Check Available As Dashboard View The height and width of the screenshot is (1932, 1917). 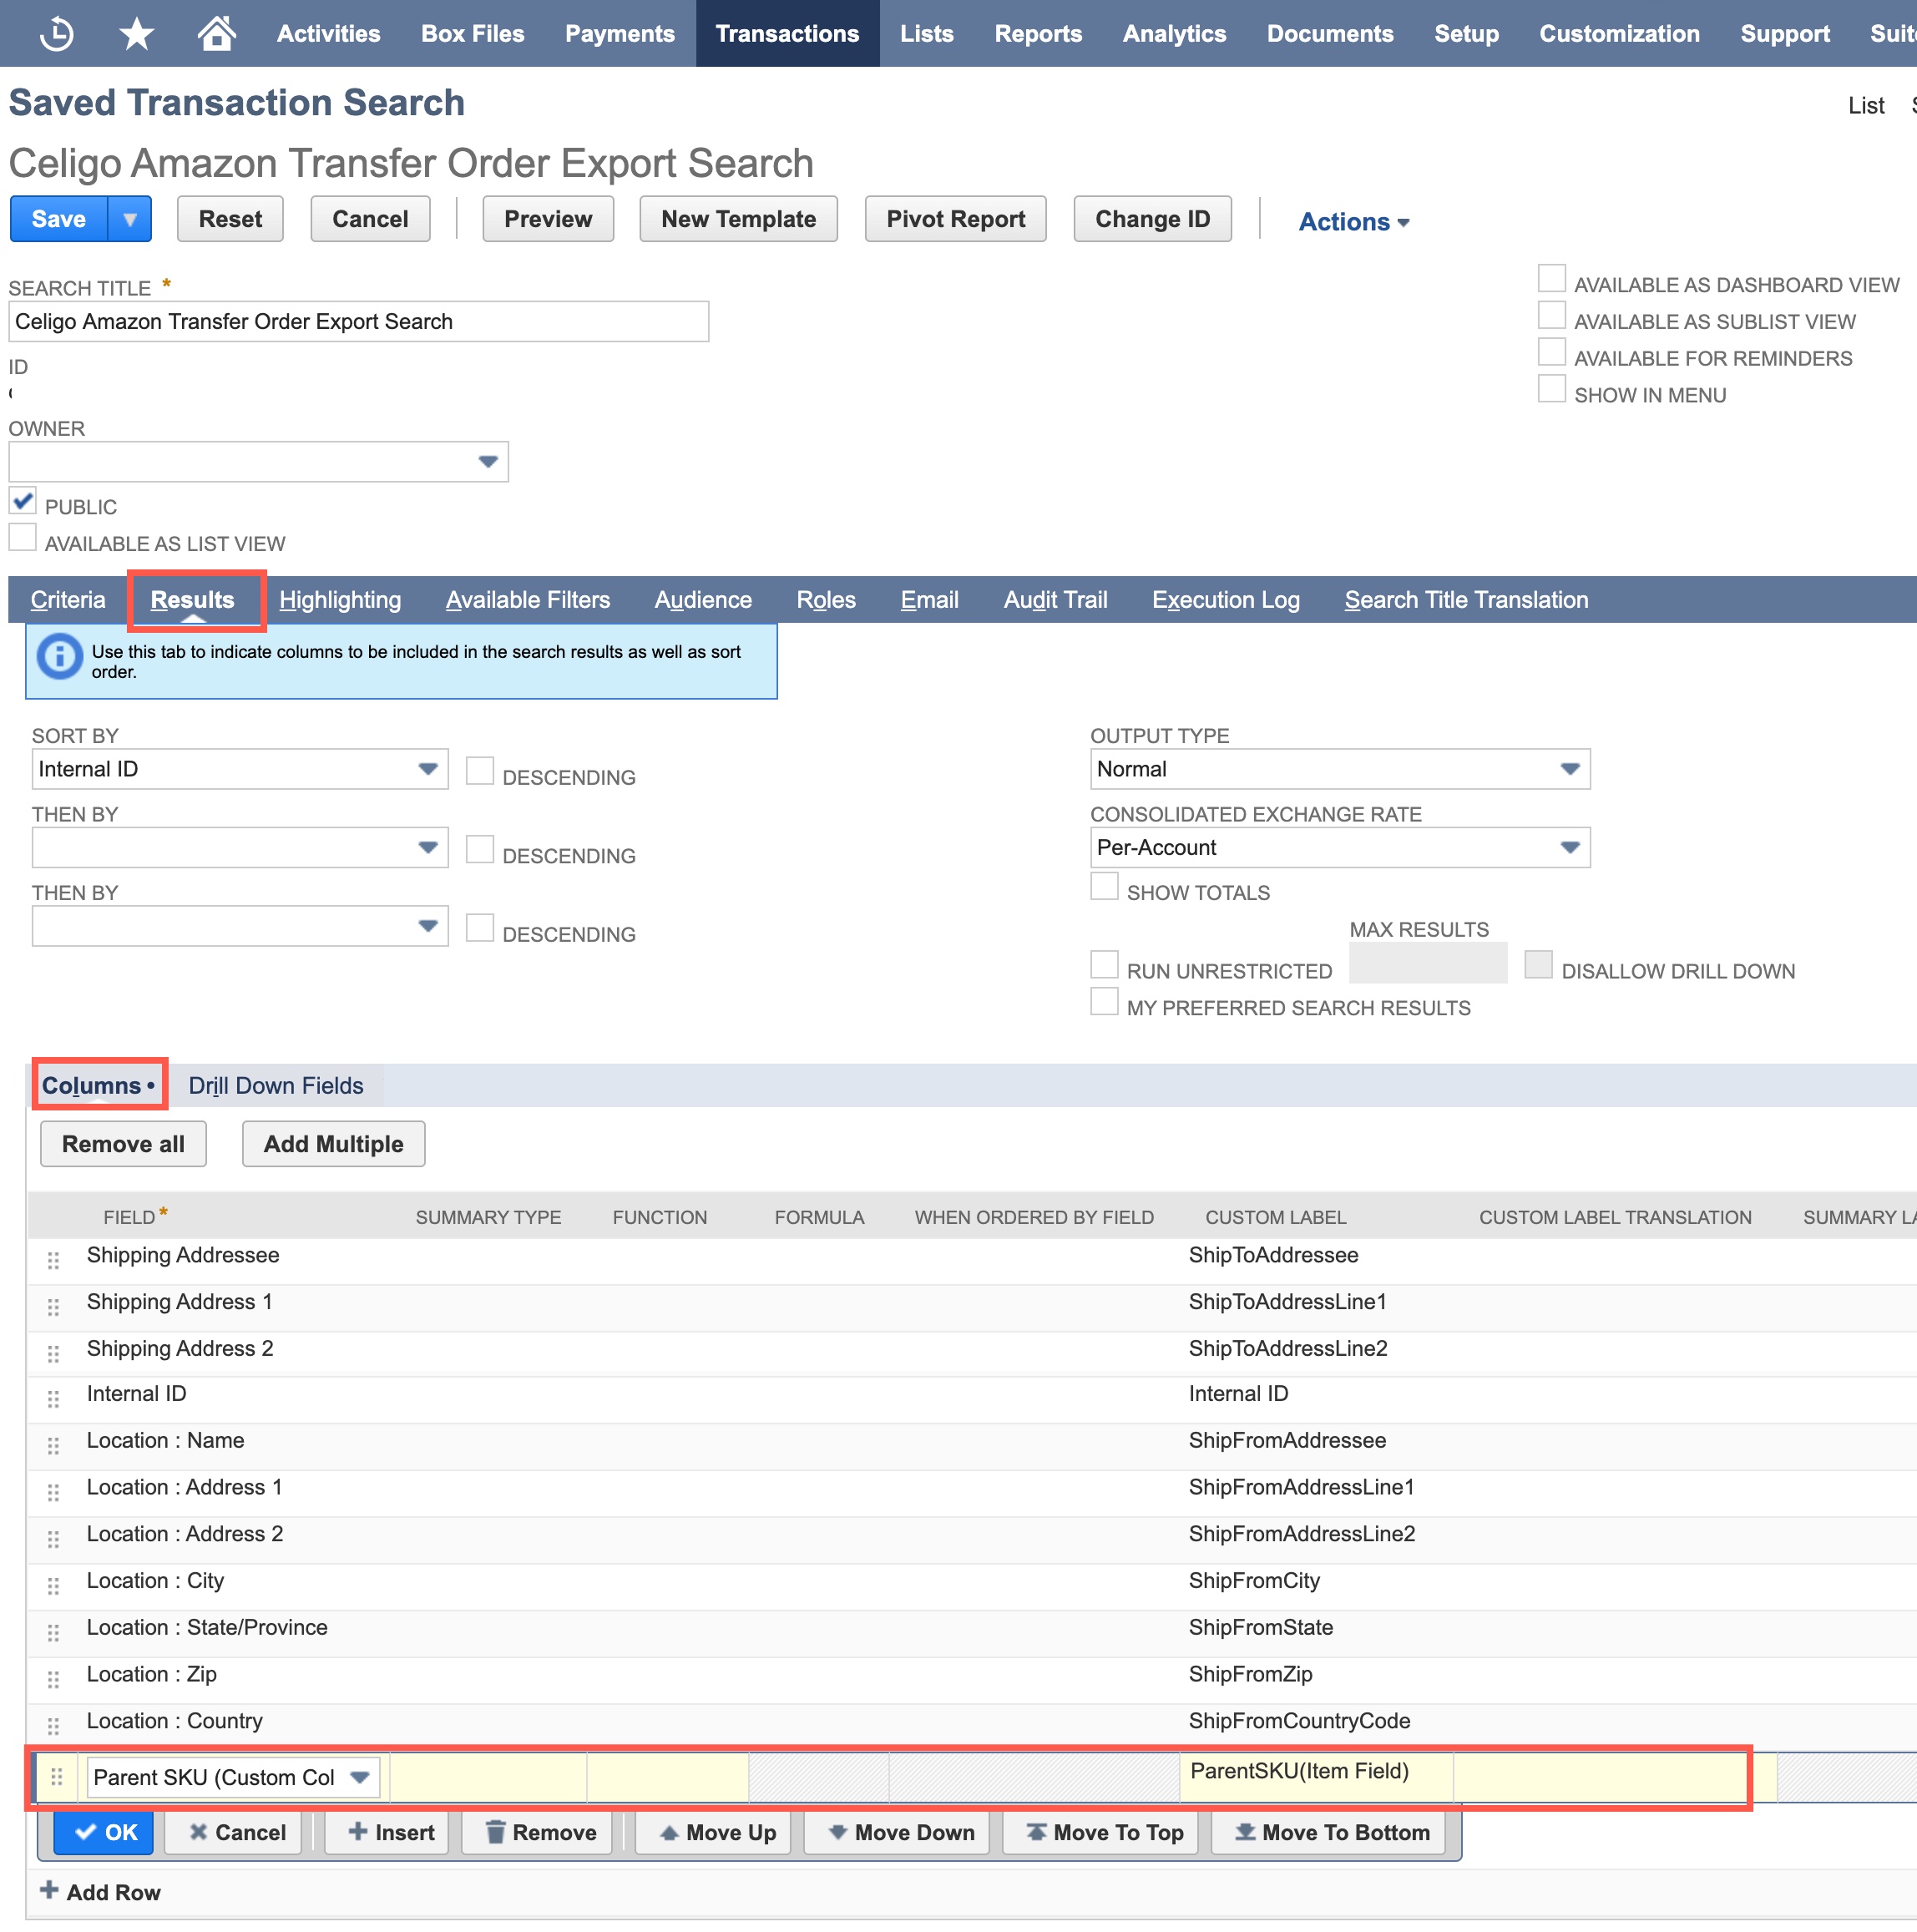point(1551,279)
